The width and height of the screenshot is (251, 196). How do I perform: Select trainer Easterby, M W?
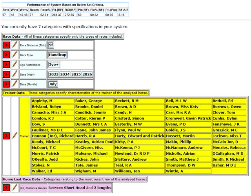[140, 124]
